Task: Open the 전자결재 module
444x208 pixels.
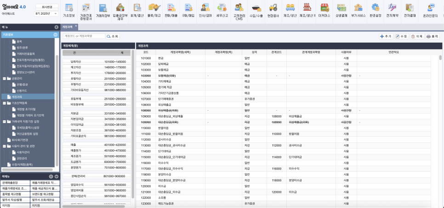Action: (410, 11)
